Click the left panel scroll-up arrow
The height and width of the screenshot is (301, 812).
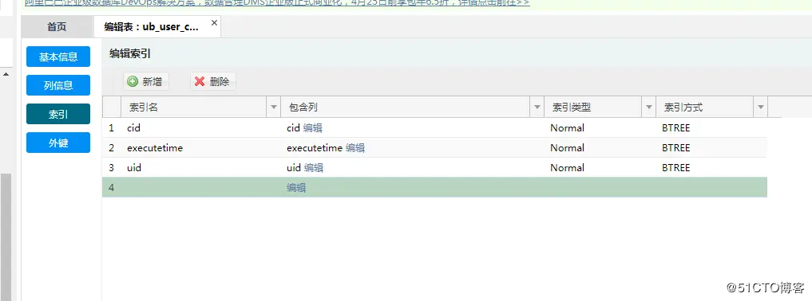(x=6, y=74)
